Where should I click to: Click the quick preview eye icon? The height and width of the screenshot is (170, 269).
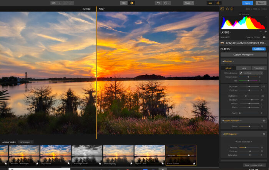[x=123, y=3]
